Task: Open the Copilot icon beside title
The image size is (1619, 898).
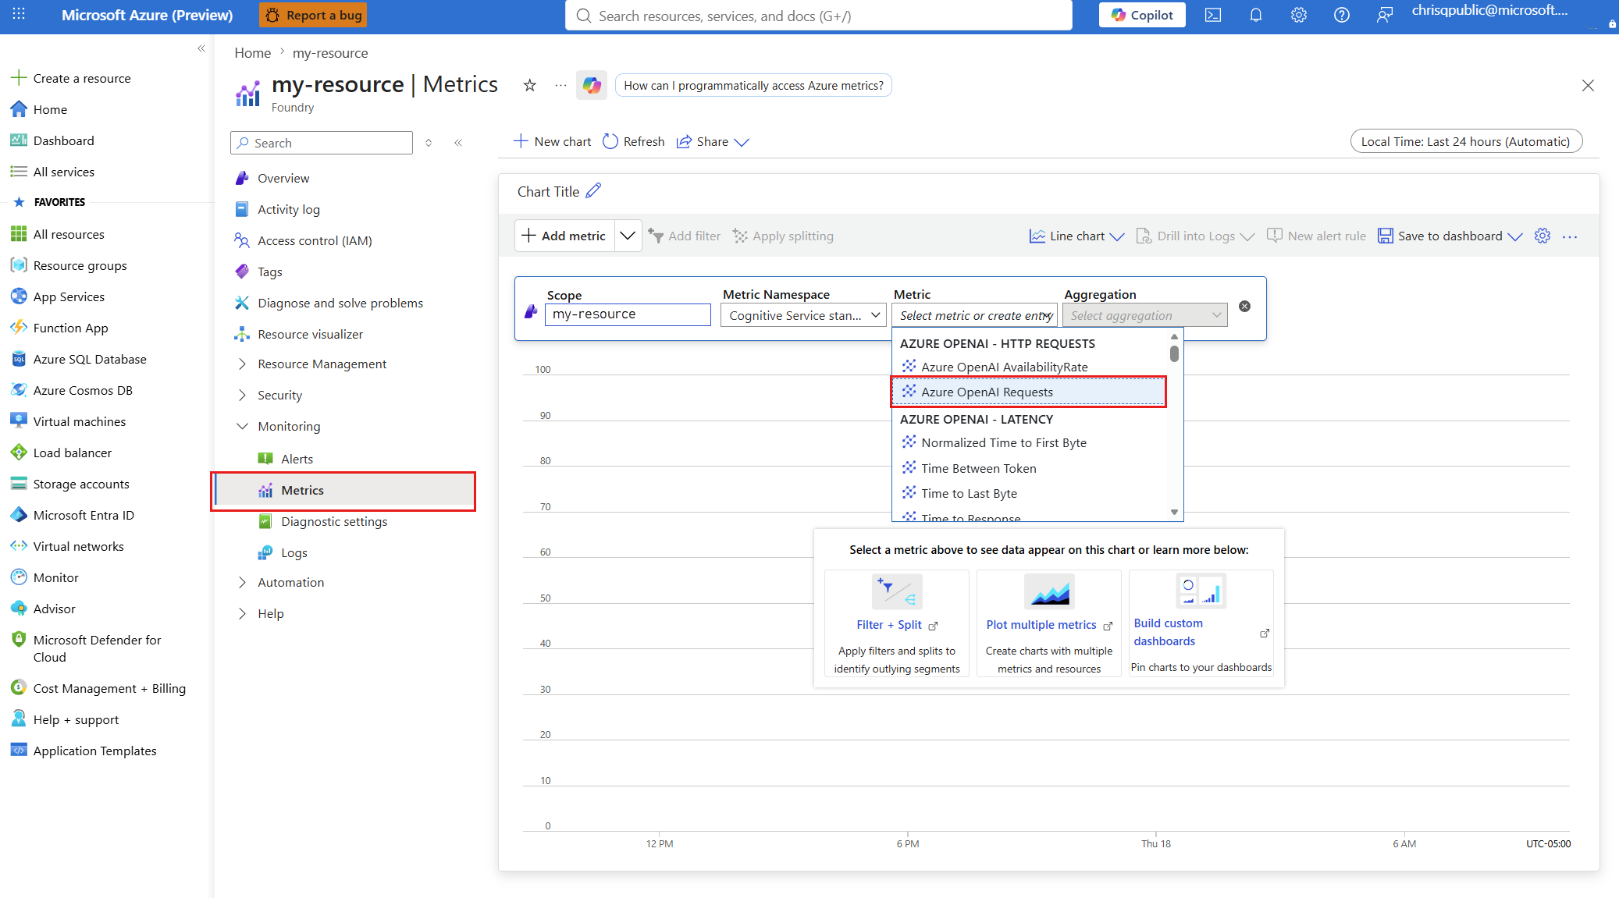Action: pos(592,85)
